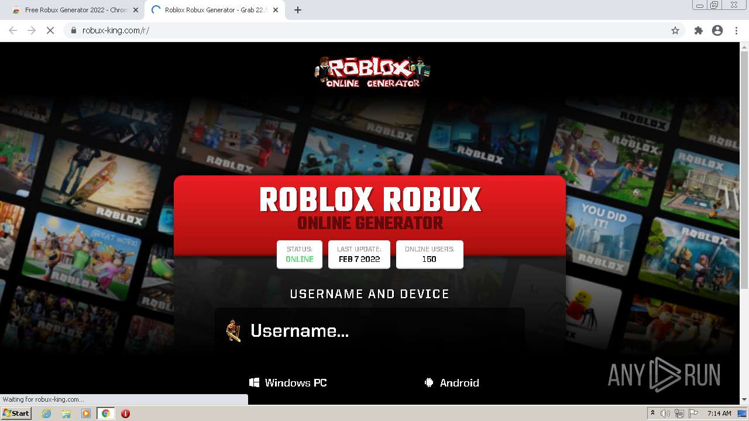Stop loading the current page

click(x=50, y=30)
